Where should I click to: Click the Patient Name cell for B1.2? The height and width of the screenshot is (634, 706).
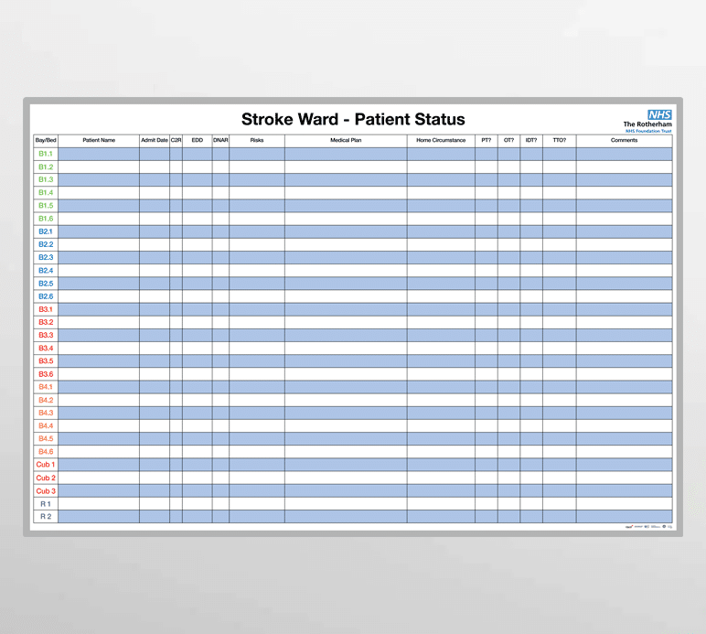click(x=99, y=167)
